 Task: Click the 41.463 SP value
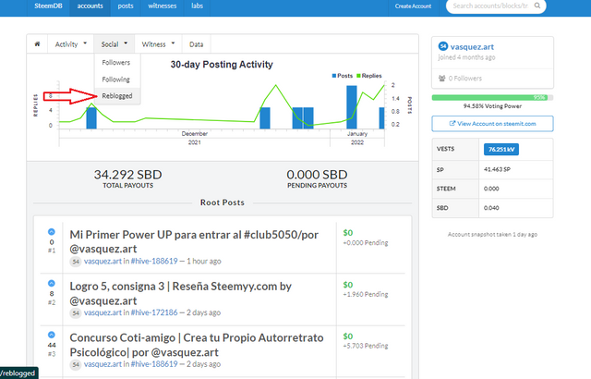pyautogui.click(x=497, y=170)
